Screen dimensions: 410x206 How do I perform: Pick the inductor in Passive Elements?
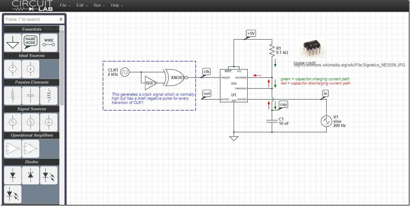48,95
